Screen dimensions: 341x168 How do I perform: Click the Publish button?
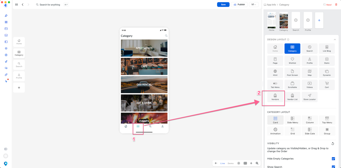pyautogui.click(x=239, y=5)
